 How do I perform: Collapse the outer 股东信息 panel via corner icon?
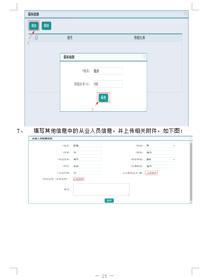coord(185,14)
